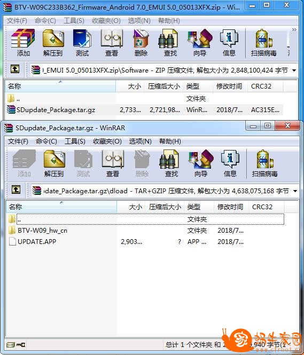Sort by 类型 column in the ZIP window
Image resolution: width=304 pixels, height=355 pixels.
click(198, 86)
